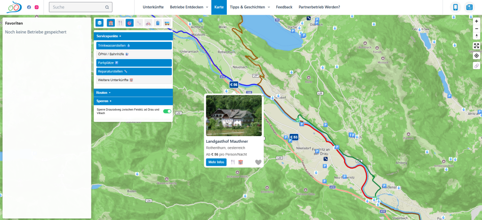Open Betriebe Entdecken dropdown menu

(188, 7)
